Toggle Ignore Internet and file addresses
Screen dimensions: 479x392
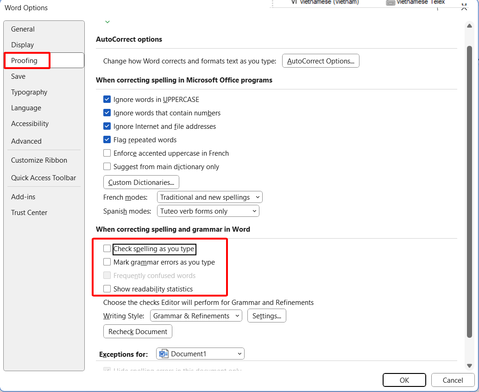point(107,126)
